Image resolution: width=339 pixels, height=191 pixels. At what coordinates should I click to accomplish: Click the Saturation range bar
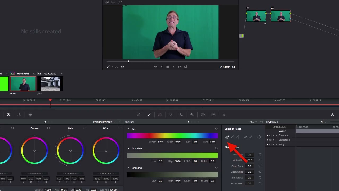pos(172,155)
